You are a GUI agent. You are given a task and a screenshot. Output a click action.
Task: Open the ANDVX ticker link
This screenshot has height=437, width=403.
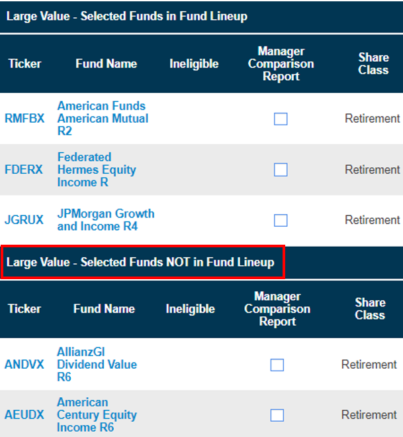pos(24,365)
